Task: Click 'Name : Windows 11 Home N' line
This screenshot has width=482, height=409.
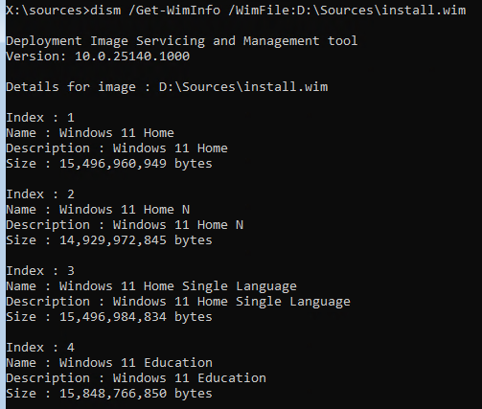Action: tap(98, 210)
